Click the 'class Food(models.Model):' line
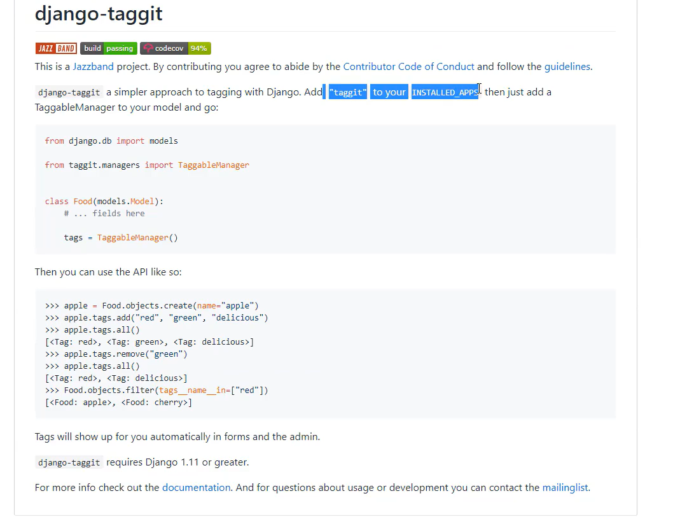687x517 pixels. pyautogui.click(x=104, y=202)
